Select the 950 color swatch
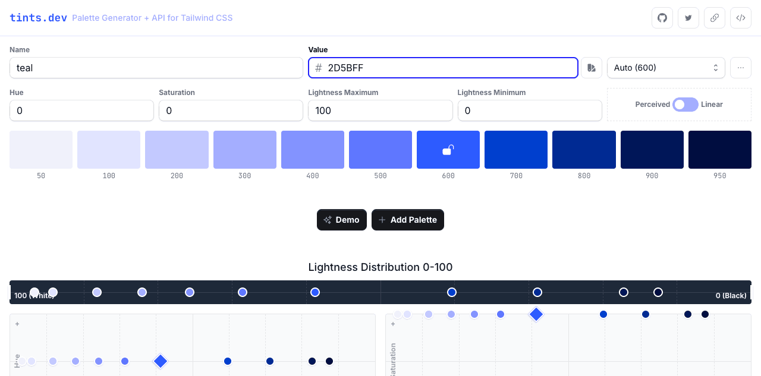761x376 pixels. (x=720, y=150)
